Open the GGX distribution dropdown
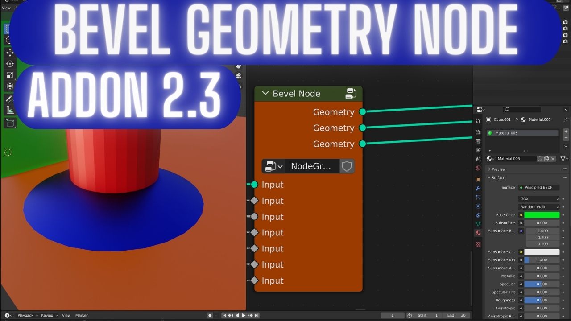The image size is (571, 321). [x=539, y=199]
